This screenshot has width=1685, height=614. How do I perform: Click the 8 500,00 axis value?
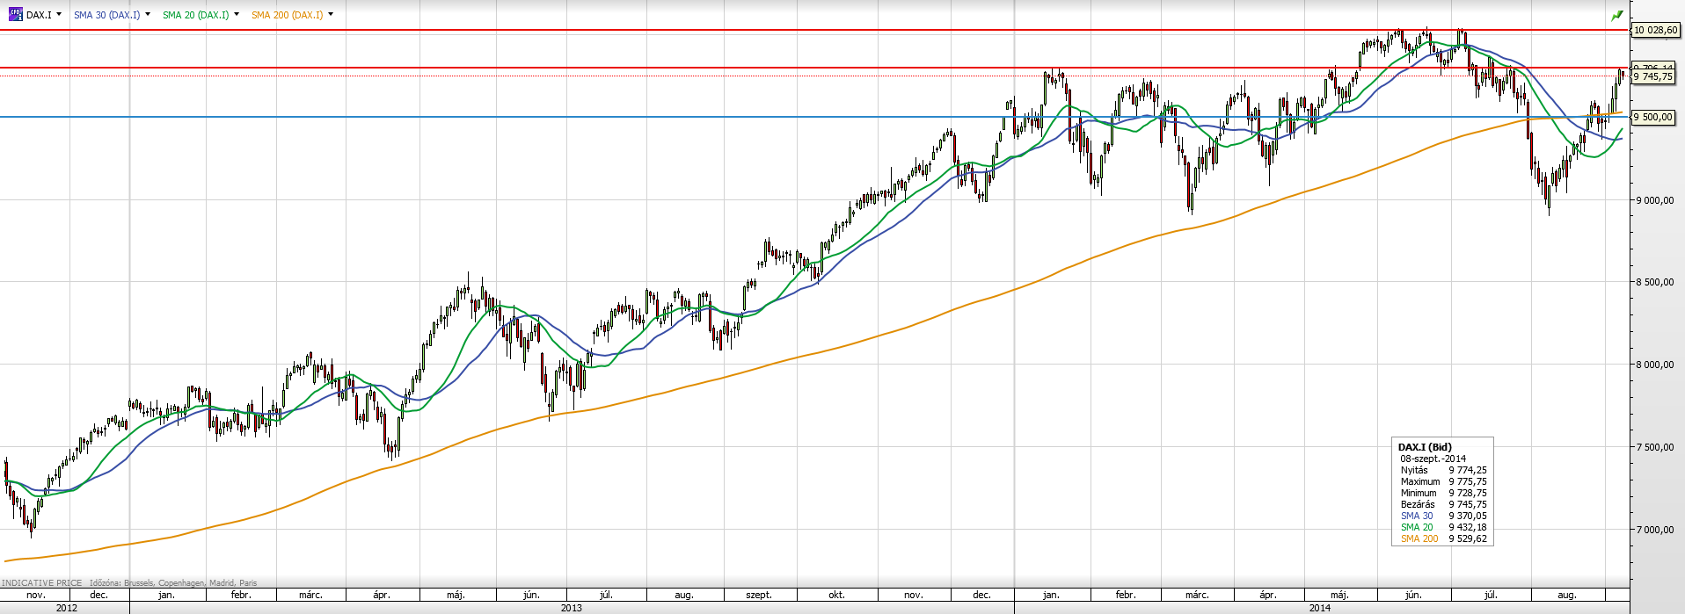click(1654, 282)
